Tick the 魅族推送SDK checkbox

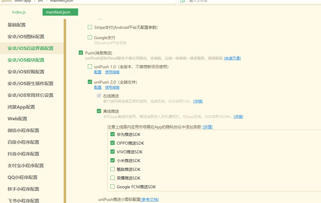113,169
